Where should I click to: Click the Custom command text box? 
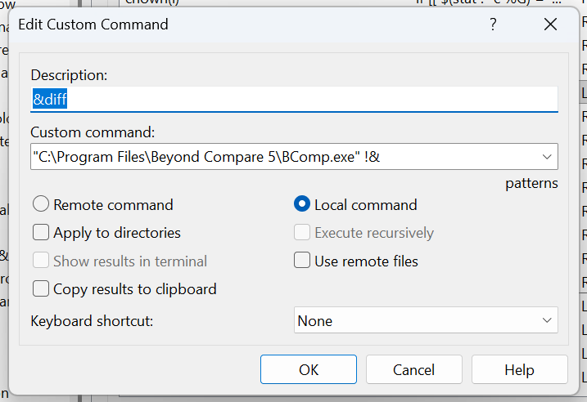coord(278,156)
